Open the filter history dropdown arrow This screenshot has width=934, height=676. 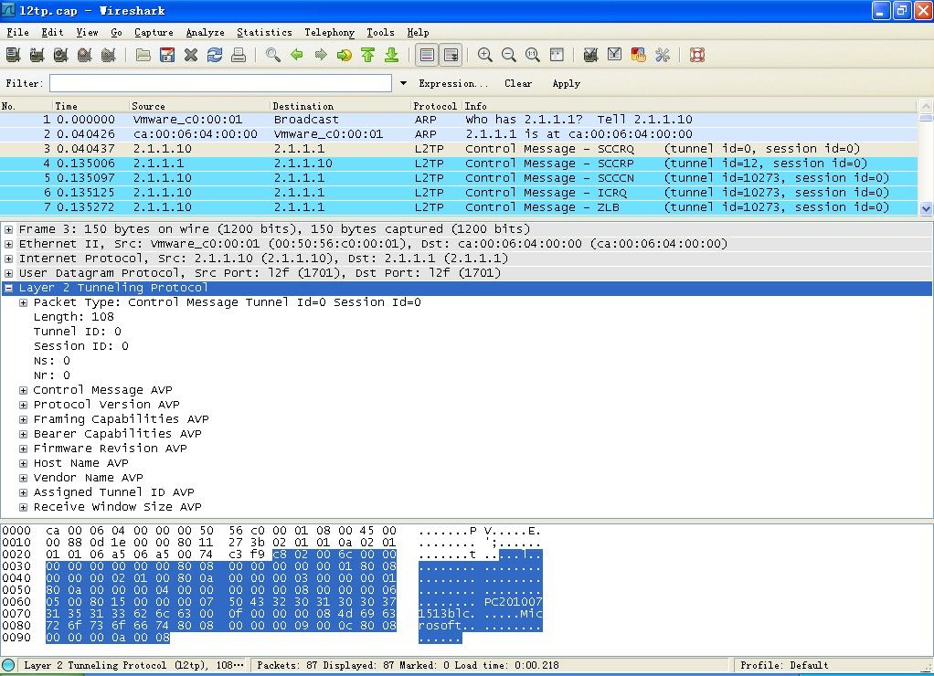[403, 83]
